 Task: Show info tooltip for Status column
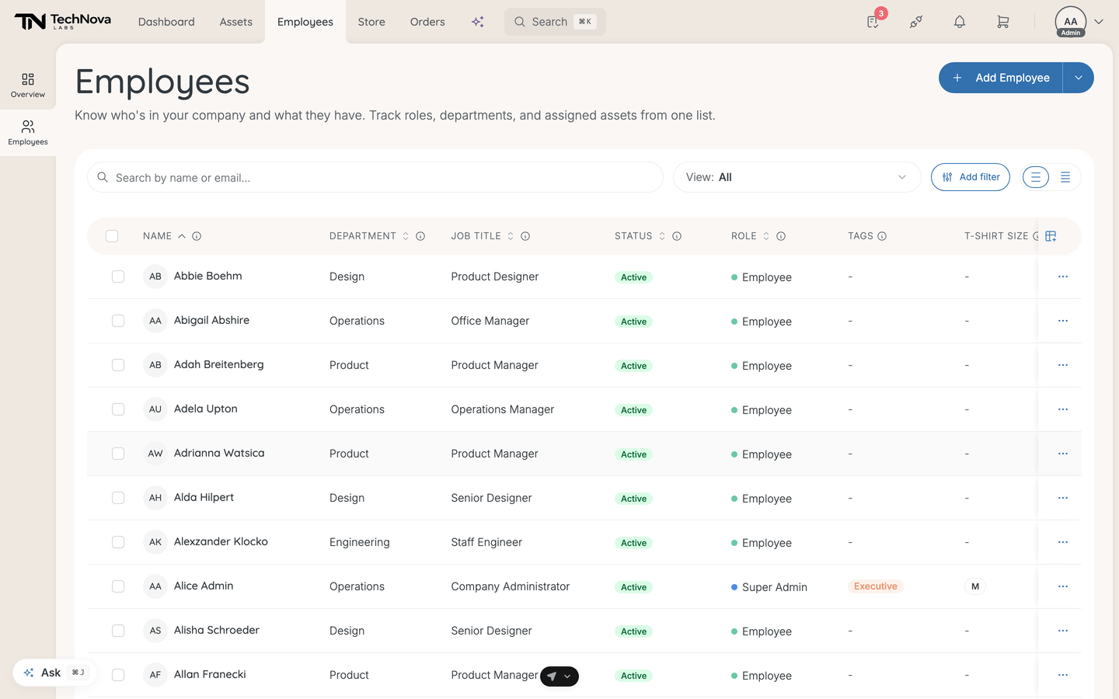(x=677, y=236)
